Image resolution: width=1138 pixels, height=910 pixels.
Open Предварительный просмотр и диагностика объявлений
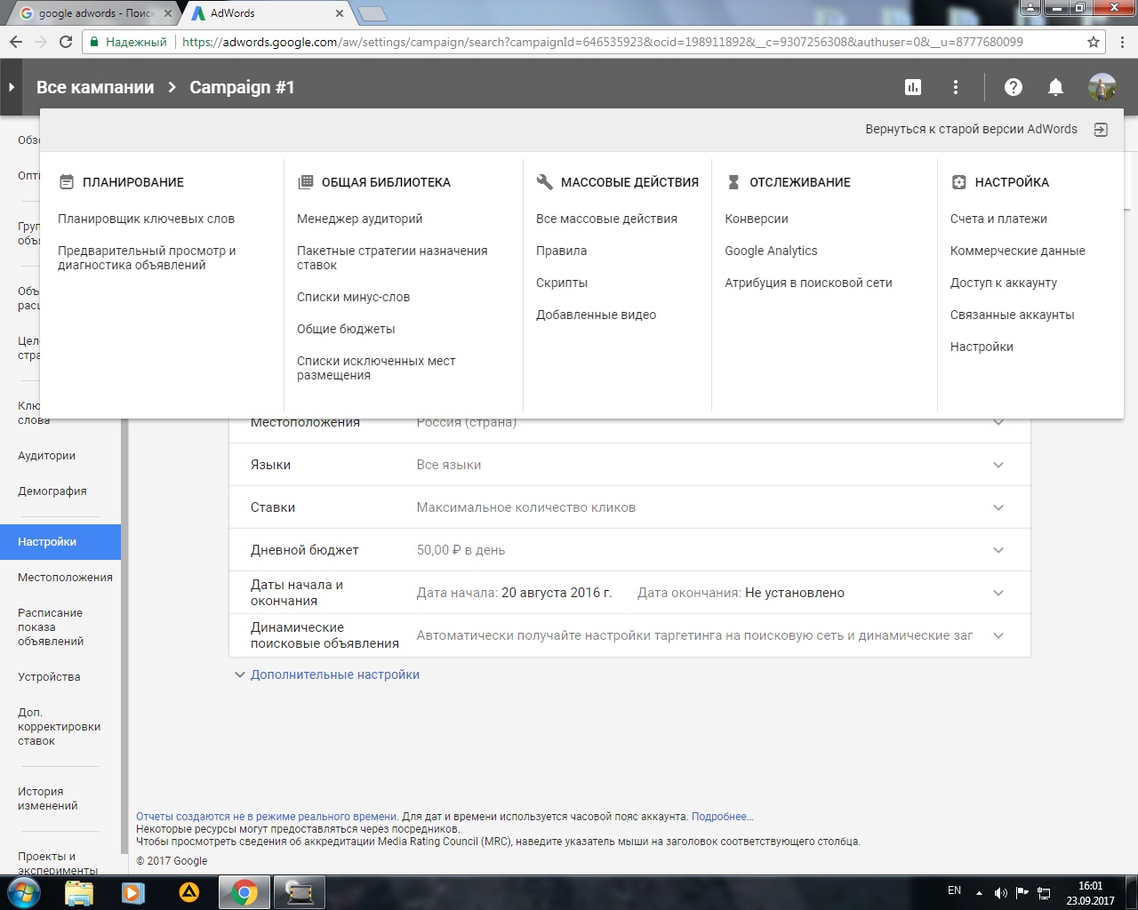pyautogui.click(x=147, y=258)
